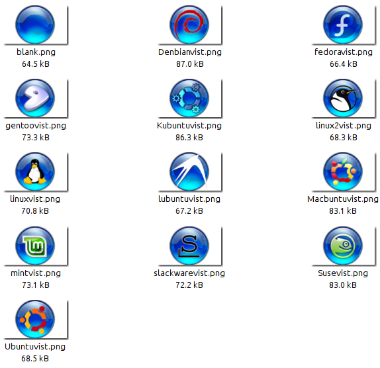Image resolution: width=380 pixels, height=368 pixels.
Task: Select the openSUSE chameleon orb icon
Action: [x=343, y=246]
